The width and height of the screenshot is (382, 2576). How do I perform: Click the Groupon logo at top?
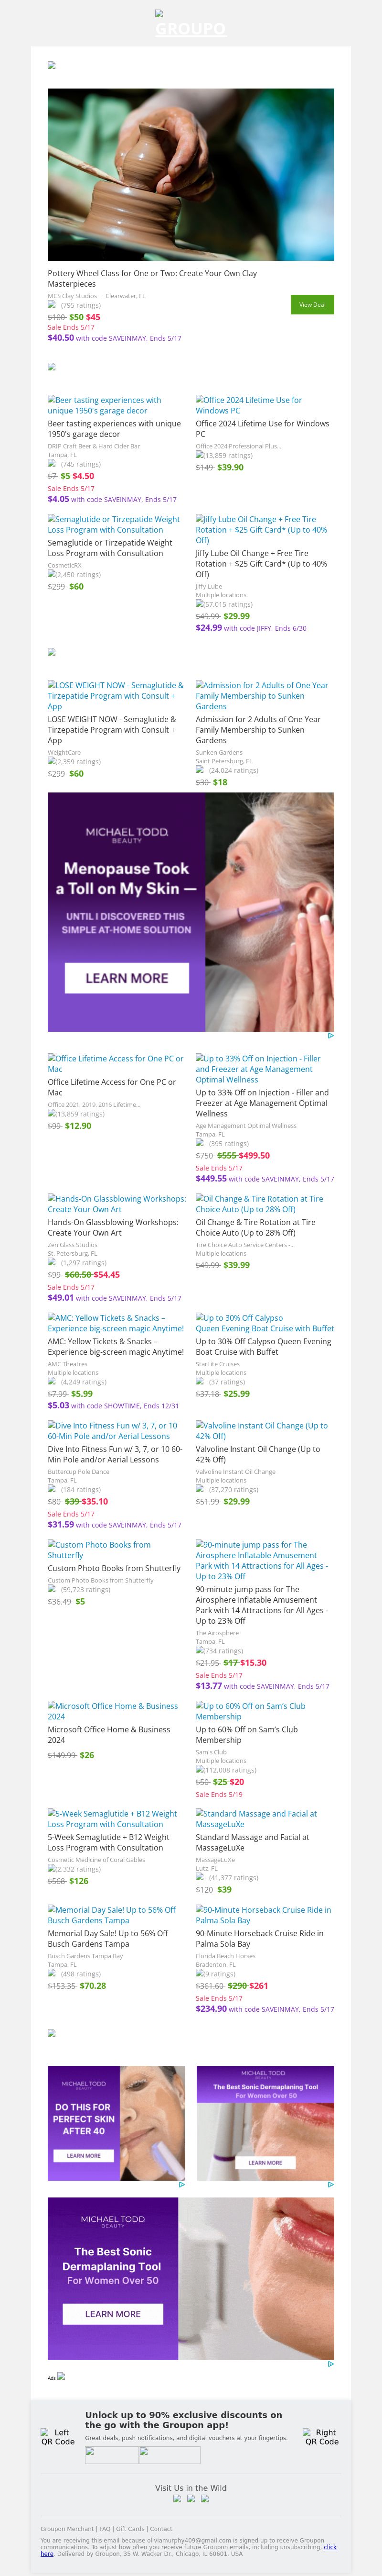(190, 25)
